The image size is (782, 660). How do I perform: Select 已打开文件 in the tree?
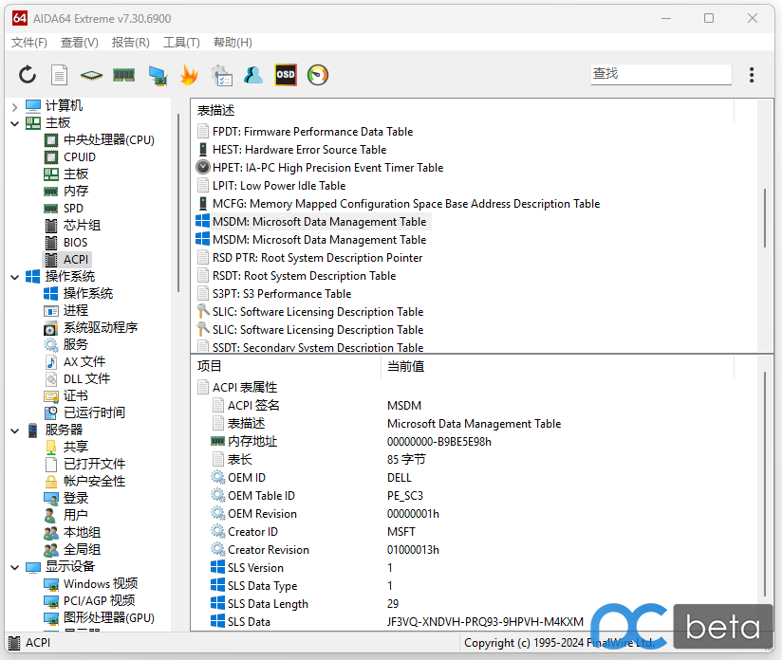coord(84,464)
